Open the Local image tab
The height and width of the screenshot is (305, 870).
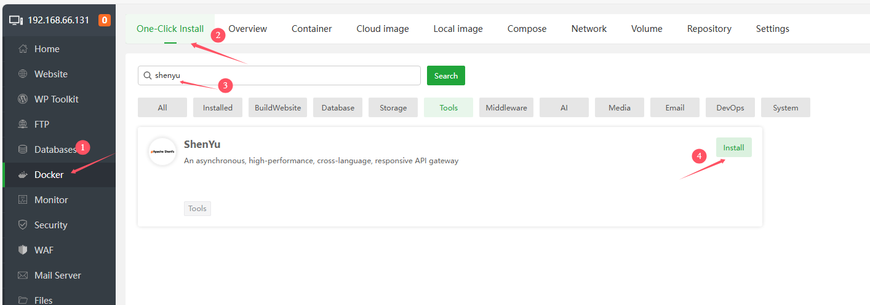pos(458,29)
